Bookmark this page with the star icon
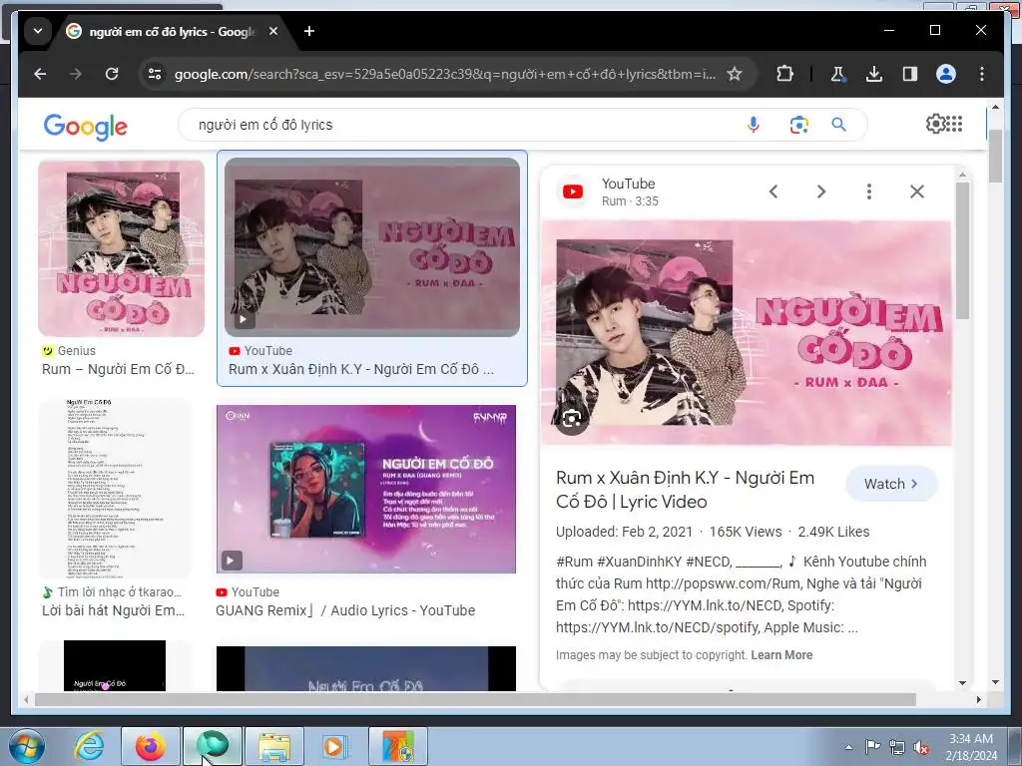Screen dimensions: 1022x766 click(735, 74)
